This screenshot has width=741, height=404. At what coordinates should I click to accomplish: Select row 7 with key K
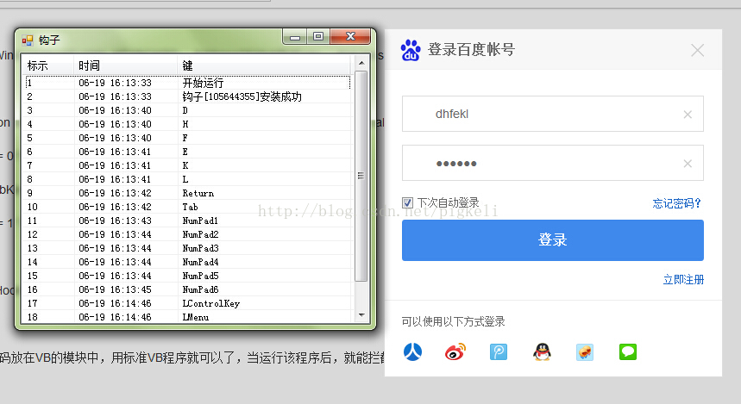click(x=187, y=165)
